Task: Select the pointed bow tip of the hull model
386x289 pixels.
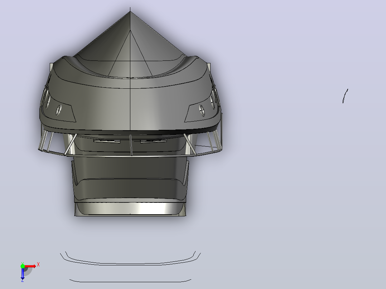Action: 130,12
